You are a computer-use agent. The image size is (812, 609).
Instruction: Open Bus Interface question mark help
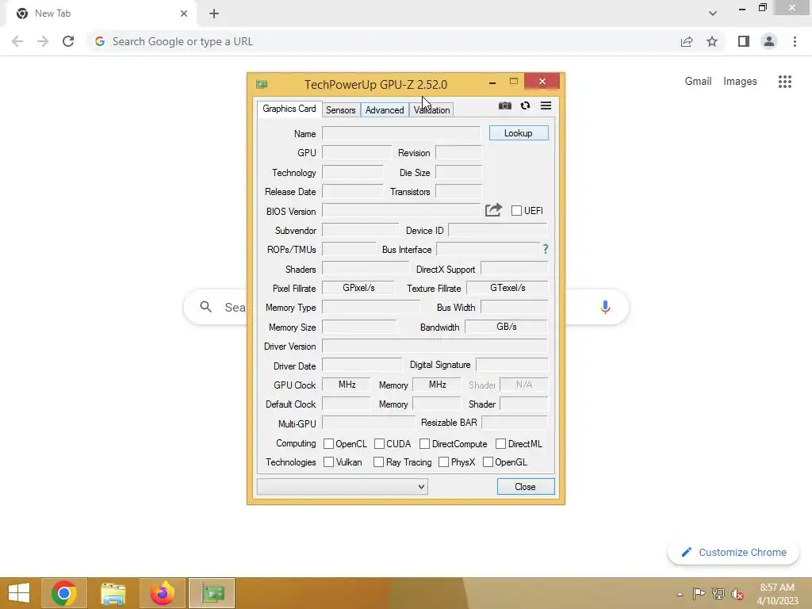coord(546,249)
